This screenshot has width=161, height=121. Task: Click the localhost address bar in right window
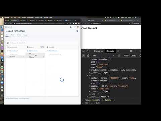click(110, 24)
